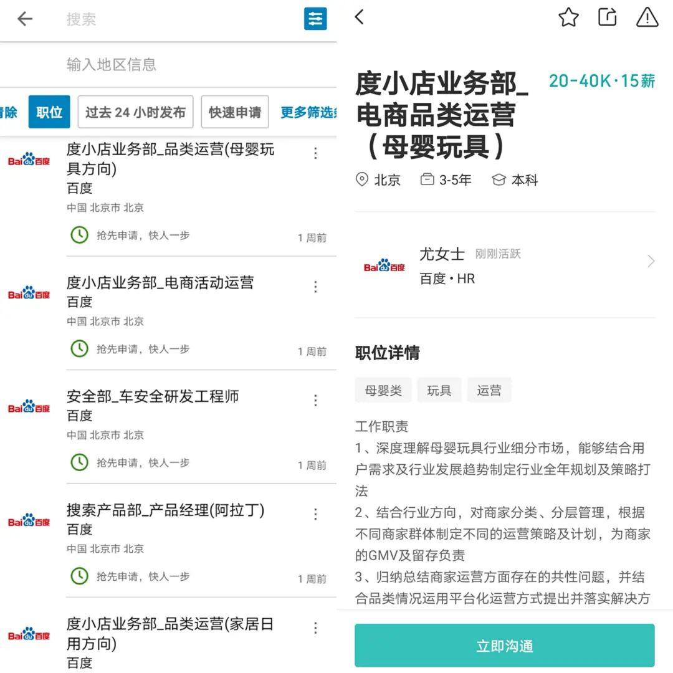Tap Baidu logo of 车安全研发工程师 listing
The image size is (673, 673).
pyautogui.click(x=29, y=406)
